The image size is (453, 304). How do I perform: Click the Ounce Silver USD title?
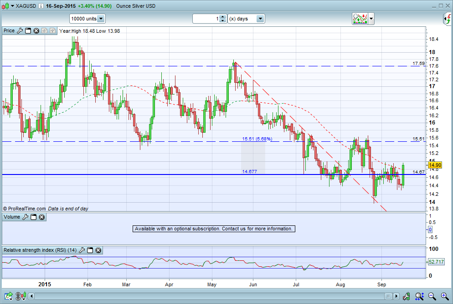tap(136, 6)
